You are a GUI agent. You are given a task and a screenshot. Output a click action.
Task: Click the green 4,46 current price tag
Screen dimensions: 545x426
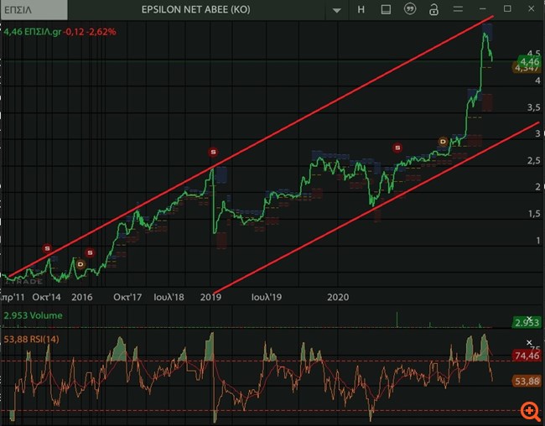tap(528, 61)
